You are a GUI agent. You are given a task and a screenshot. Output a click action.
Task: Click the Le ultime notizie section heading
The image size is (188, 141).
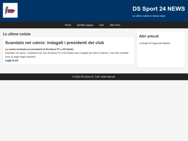pyautogui.click(x=17, y=34)
